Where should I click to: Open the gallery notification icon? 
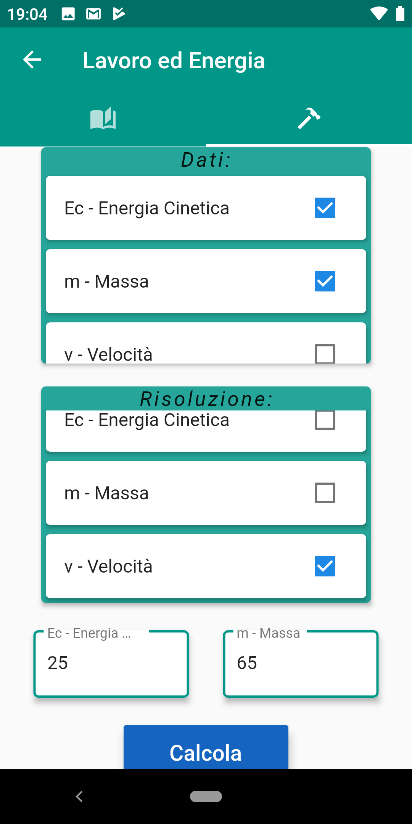68,14
